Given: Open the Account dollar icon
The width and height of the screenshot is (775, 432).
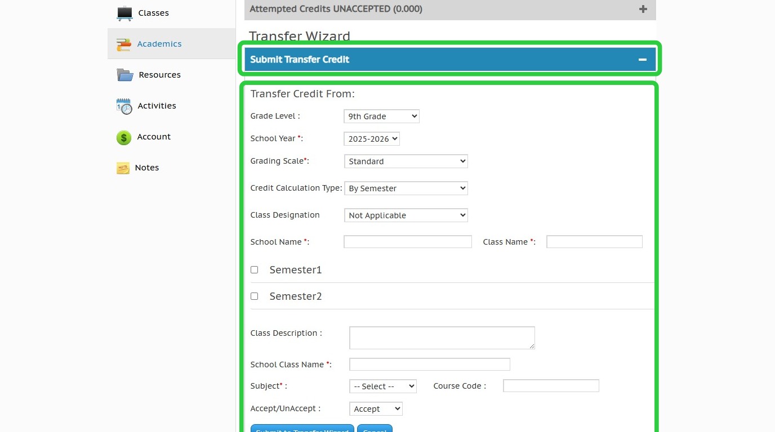Looking at the screenshot, I should (124, 137).
